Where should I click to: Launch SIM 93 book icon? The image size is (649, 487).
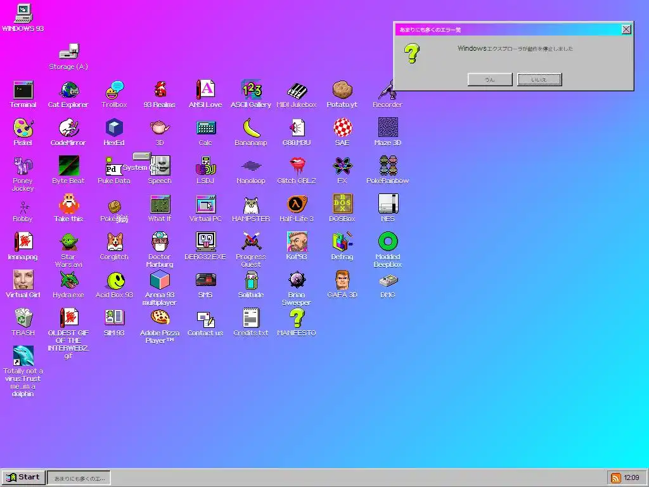[x=114, y=318]
